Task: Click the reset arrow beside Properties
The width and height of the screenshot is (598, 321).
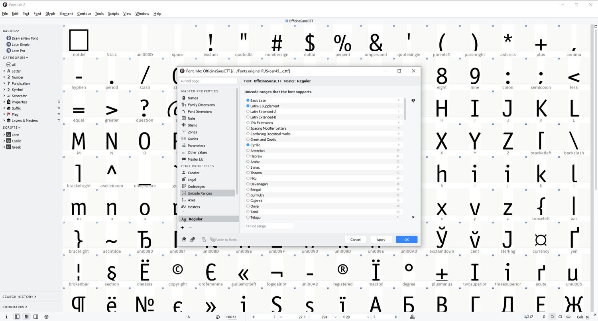Action: (x=59, y=102)
